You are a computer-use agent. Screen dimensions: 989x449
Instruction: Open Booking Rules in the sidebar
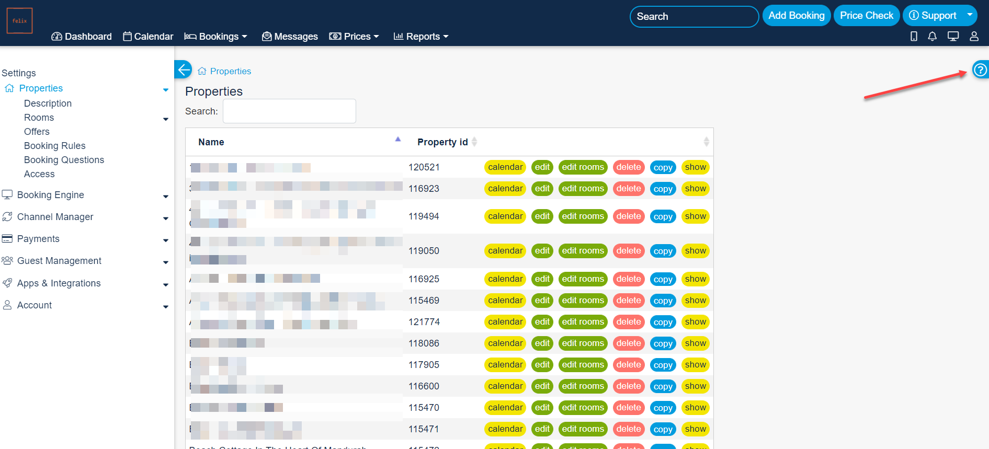coord(54,146)
